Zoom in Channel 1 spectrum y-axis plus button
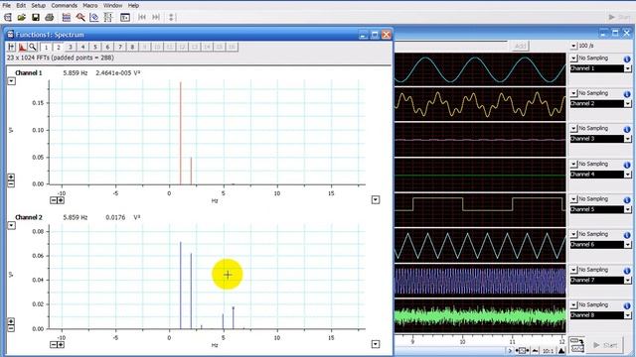Image resolution: width=636 pixels, height=357 pixels. (x=11, y=178)
